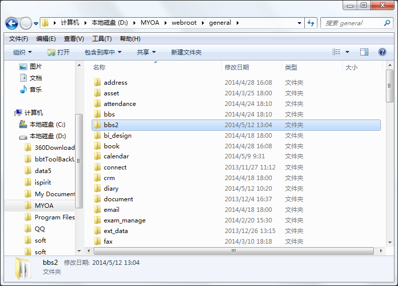Open the 帮助(H) menu
The width and height of the screenshot is (398, 286).
point(130,39)
